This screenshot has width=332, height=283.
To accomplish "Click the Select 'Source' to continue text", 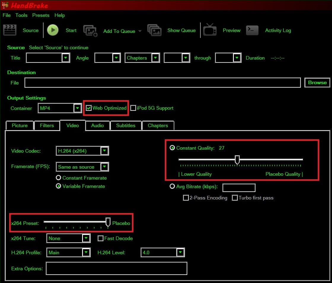I will click(59, 48).
